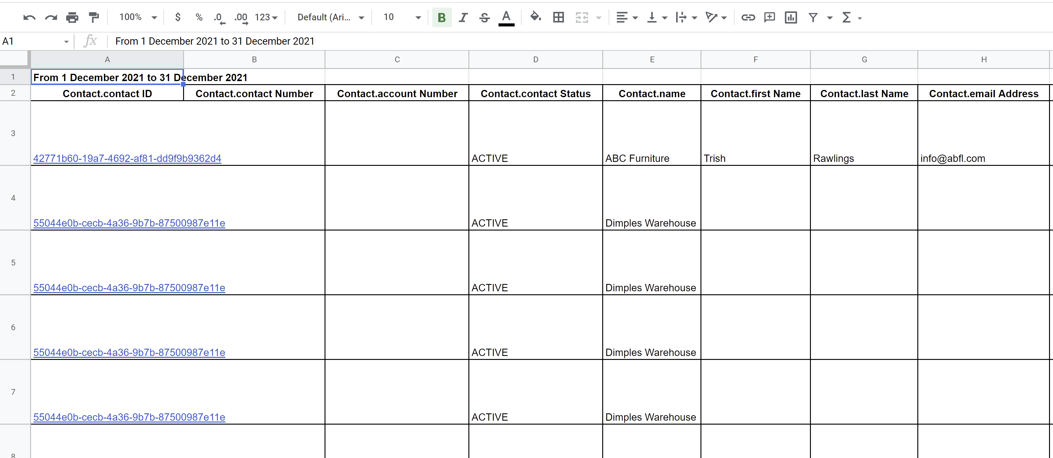Open the 55044e0b link in row 4
Screen dimensions: 1053x458
[x=129, y=223]
